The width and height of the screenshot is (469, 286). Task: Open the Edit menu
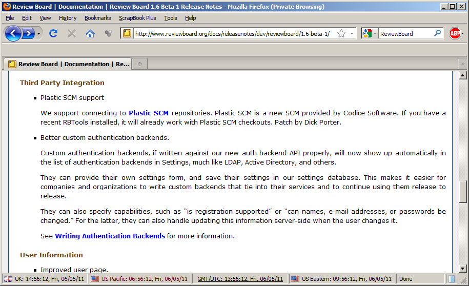pyautogui.click(x=27, y=18)
